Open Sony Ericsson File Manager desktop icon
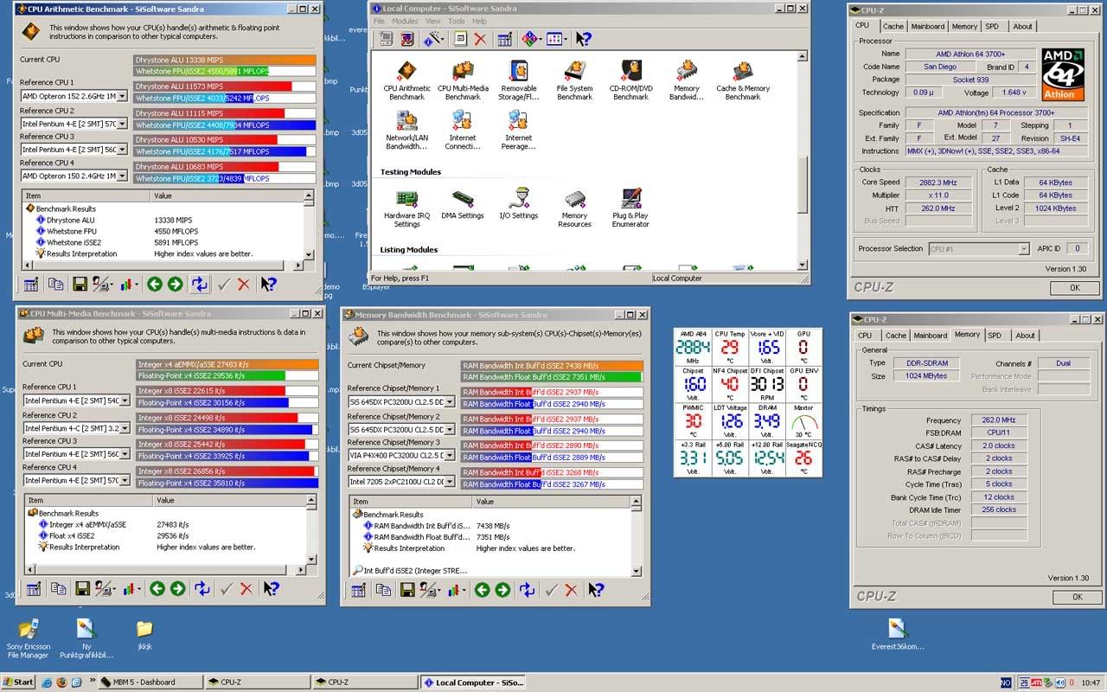The height and width of the screenshot is (692, 1107). (29, 639)
